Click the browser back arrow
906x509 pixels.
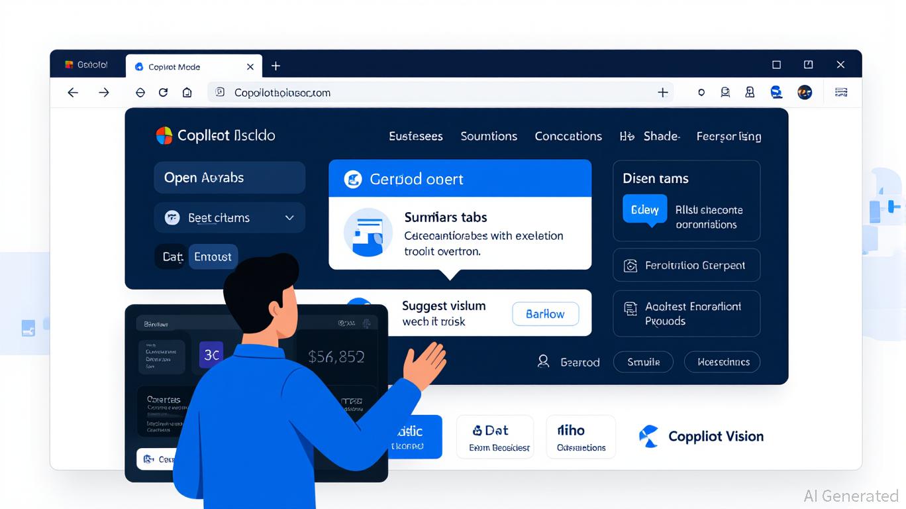[73, 93]
